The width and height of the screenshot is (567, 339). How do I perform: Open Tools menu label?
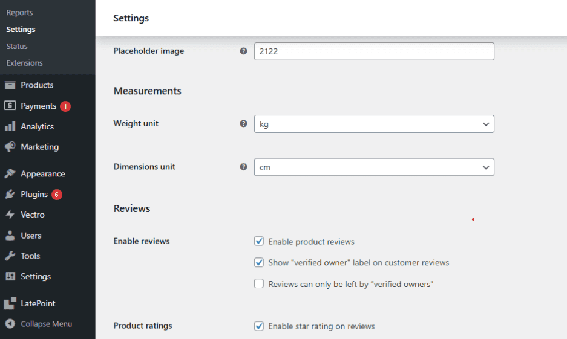(30, 256)
